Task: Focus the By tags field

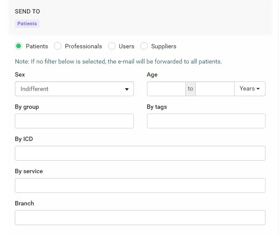Action: click(206, 121)
